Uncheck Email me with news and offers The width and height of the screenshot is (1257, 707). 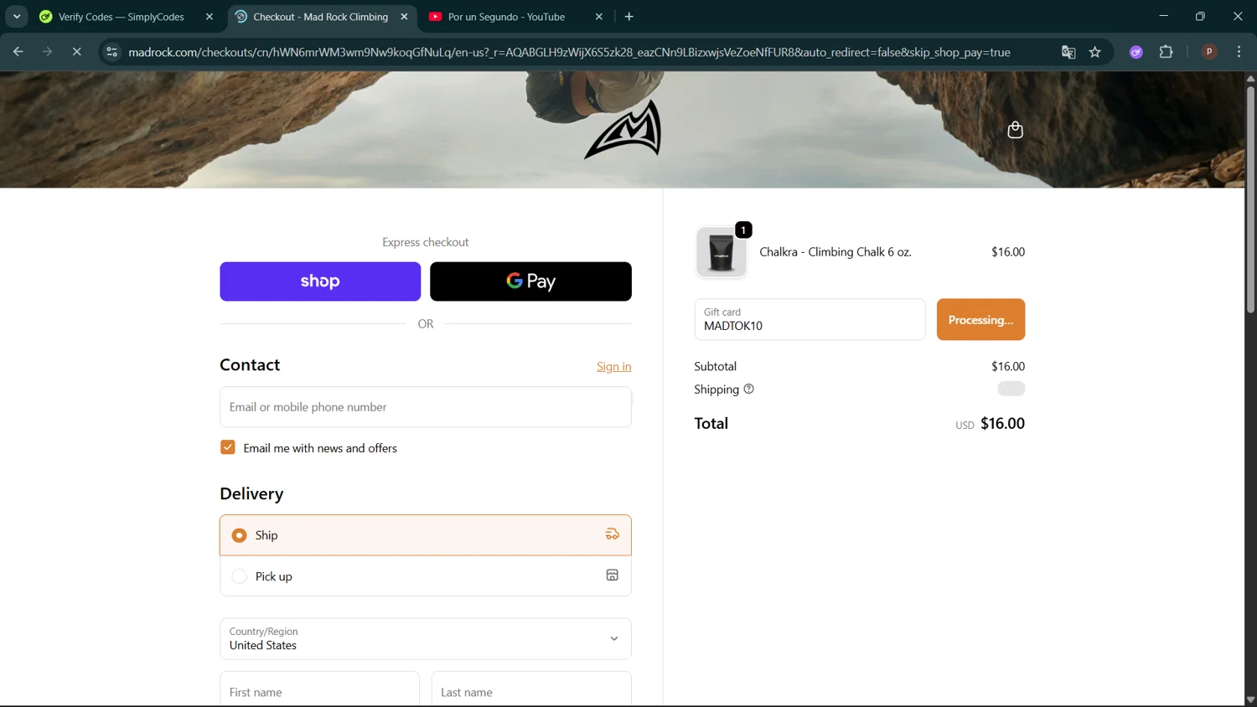(228, 447)
